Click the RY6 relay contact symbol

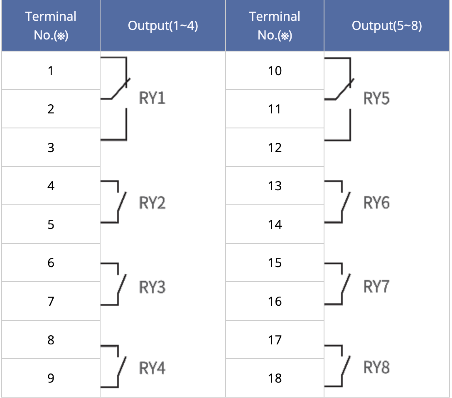(x=338, y=202)
